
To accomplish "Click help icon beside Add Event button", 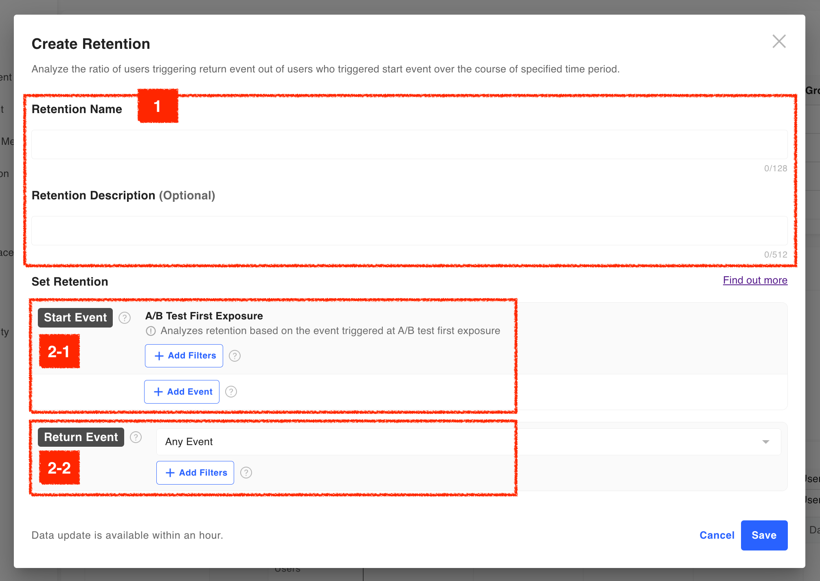I will pyautogui.click(x=231, y=392).
